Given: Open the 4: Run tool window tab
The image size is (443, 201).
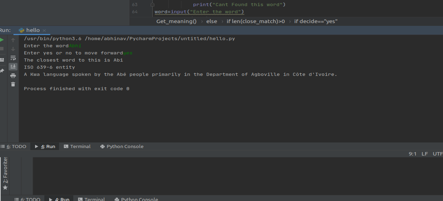Looking at the screenshot, I should (45, 146).
